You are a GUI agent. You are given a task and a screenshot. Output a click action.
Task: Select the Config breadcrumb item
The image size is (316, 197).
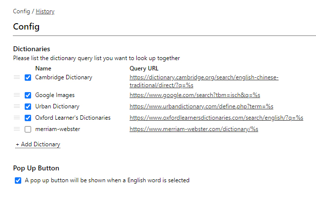[21, 11]
